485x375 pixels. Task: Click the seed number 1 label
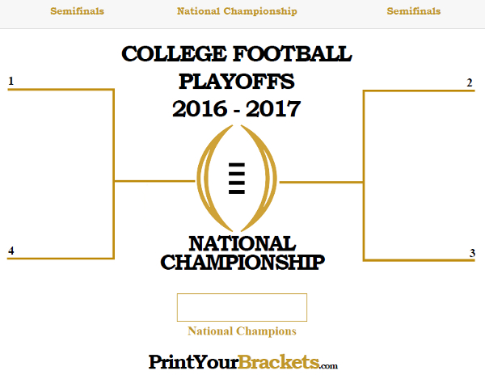(x=11, y=81)
